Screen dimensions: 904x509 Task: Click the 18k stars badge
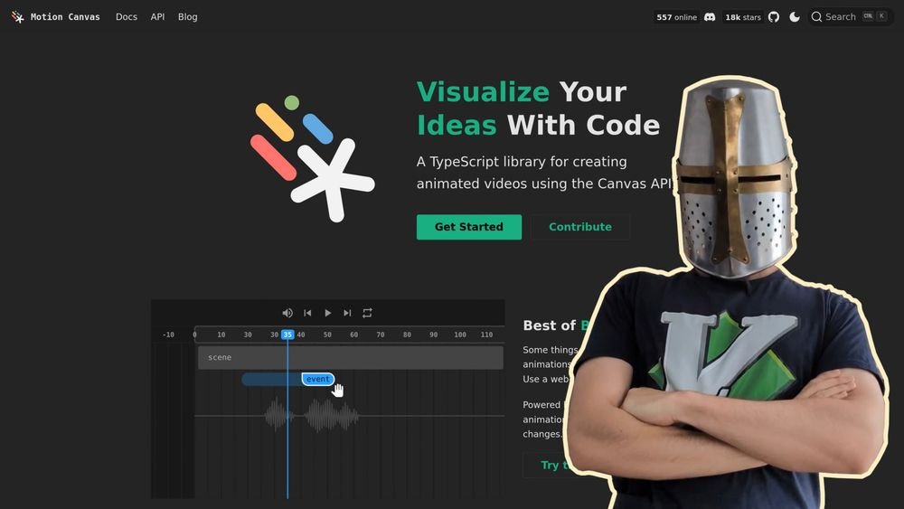[x=742, y=17]
